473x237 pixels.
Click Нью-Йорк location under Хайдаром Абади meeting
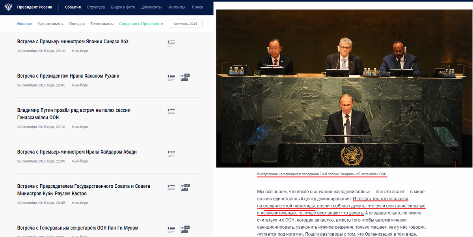pyautogui.click(x=80, y=161)
